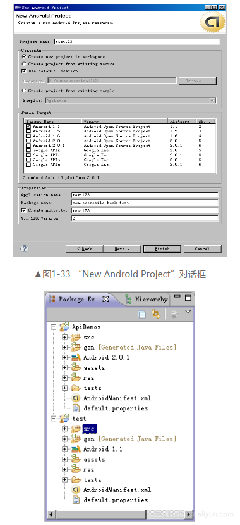240x525 pixels.
Task: Click the Collapse All toolbar icon
Action: pos(142,314)
